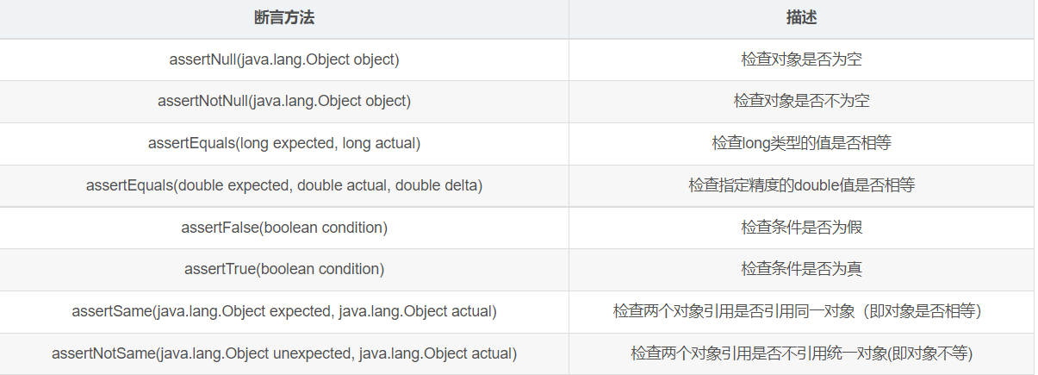This screenshot has height=375, width=1038.
Task: Click description 检查条件是否为真
Action: pyautogui.click(x=801, y=269)
